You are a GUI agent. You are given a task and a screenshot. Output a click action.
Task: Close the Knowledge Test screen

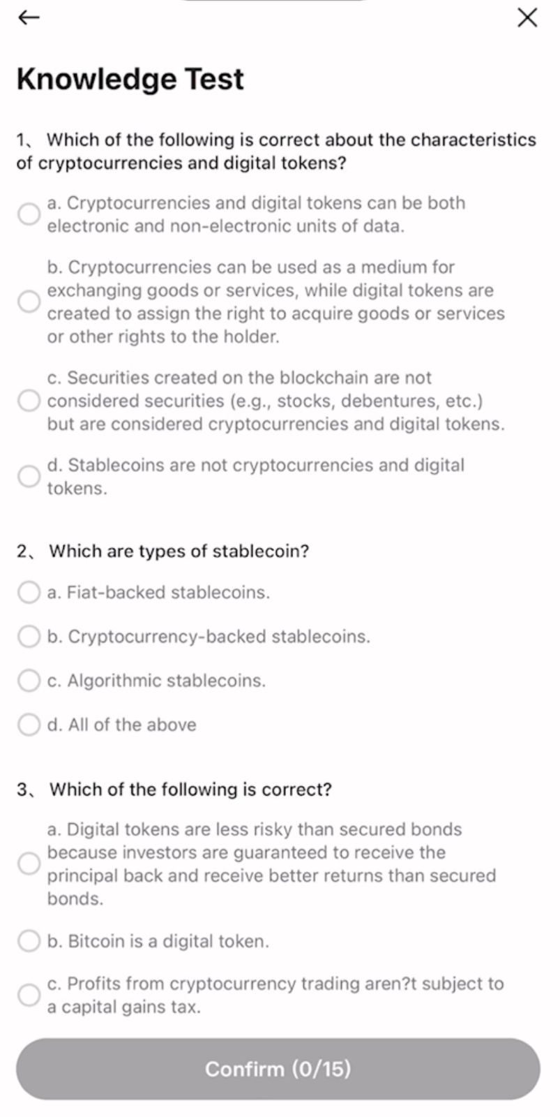[527, 18]
